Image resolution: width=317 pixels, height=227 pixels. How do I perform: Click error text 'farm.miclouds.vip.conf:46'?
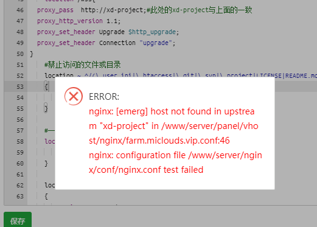(x=178, y=141)
